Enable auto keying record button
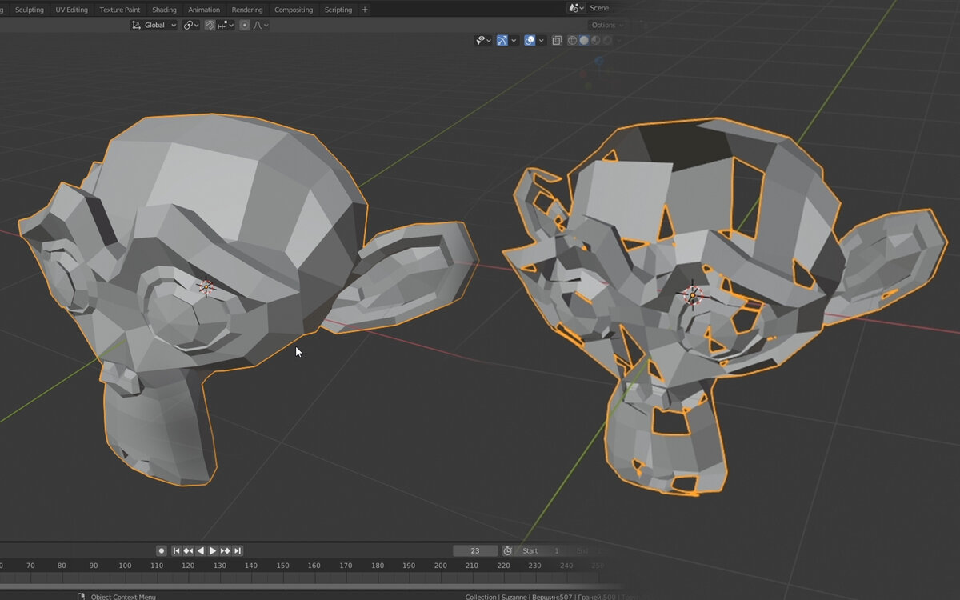The width and height of the screenshot is (960, 600). 161,550
